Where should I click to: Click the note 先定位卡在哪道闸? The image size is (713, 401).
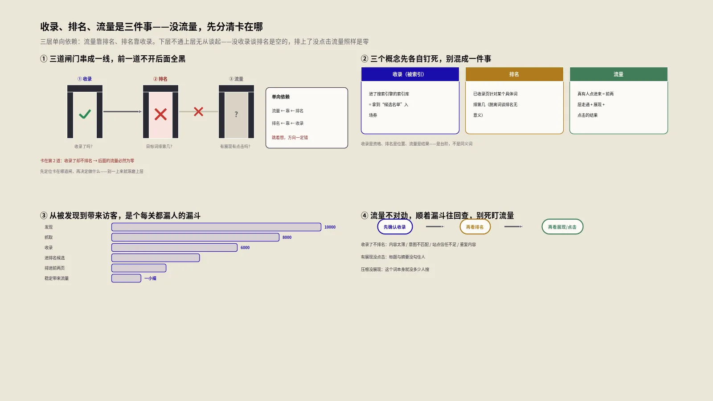(92, 172)
